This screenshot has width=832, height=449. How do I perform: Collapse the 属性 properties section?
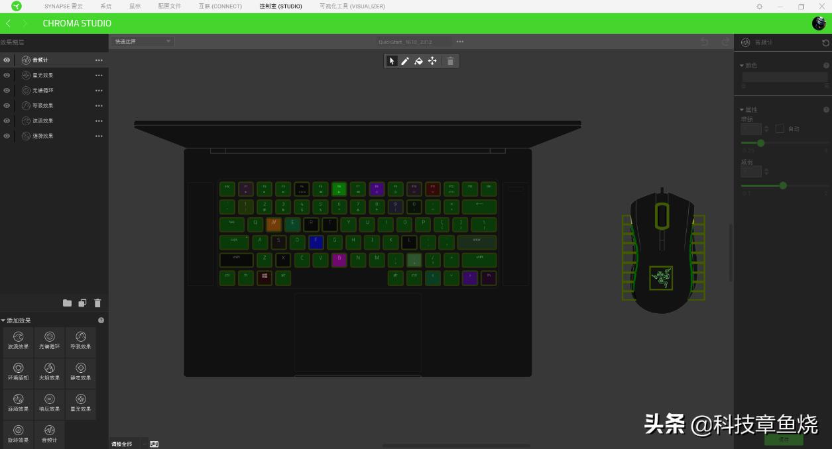[x=742, y=109]
